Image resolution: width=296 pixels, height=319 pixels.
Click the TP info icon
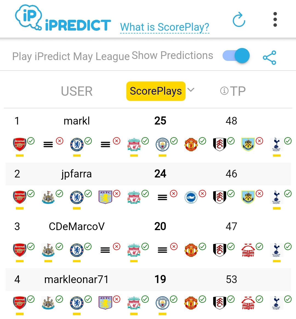pyautogui.click(x=224, y=91)
